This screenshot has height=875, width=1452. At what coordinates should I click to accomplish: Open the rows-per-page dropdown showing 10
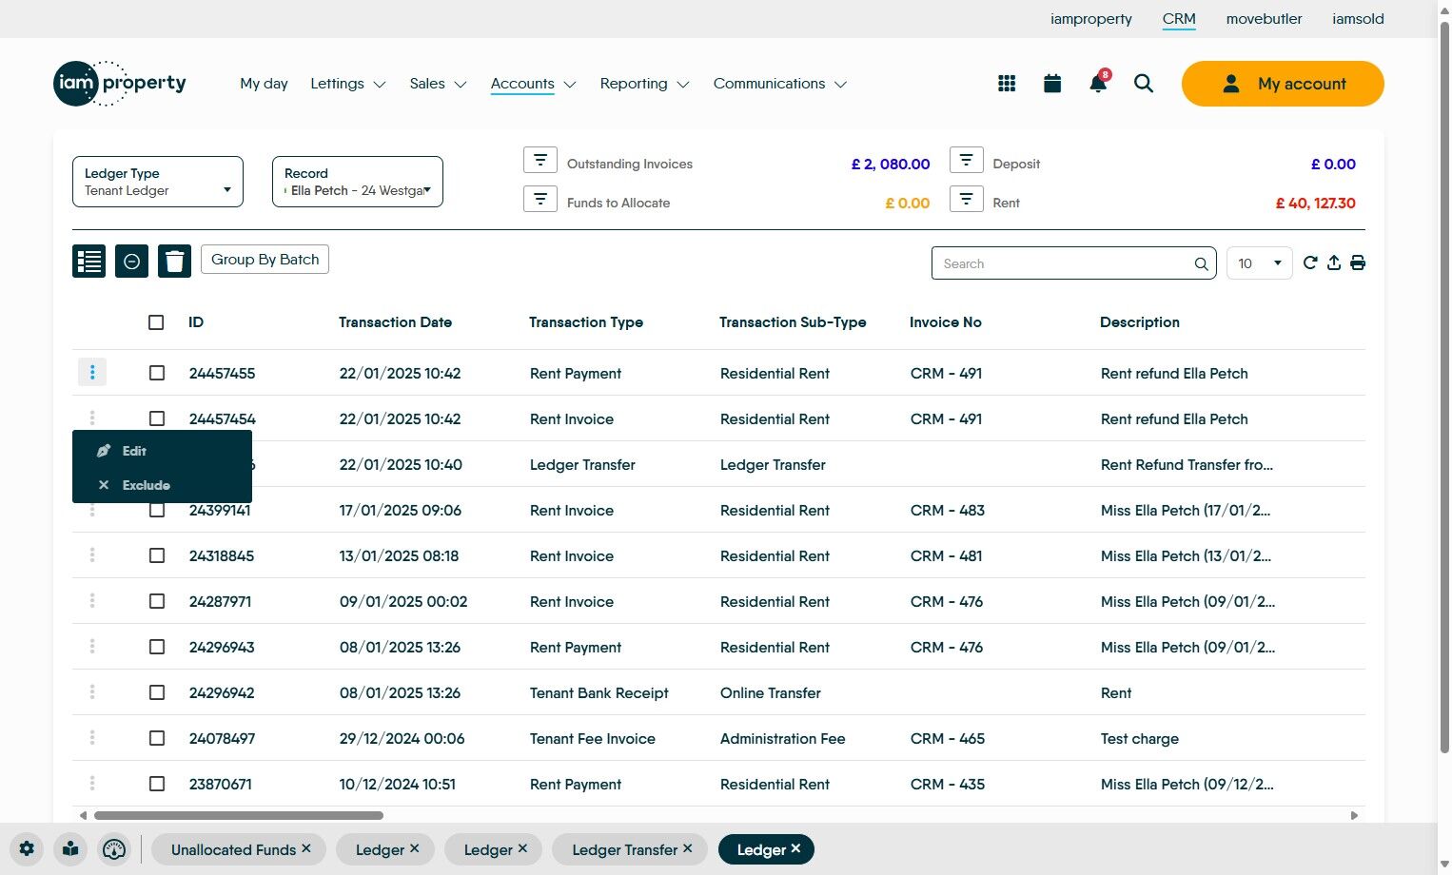[1260, 263]
